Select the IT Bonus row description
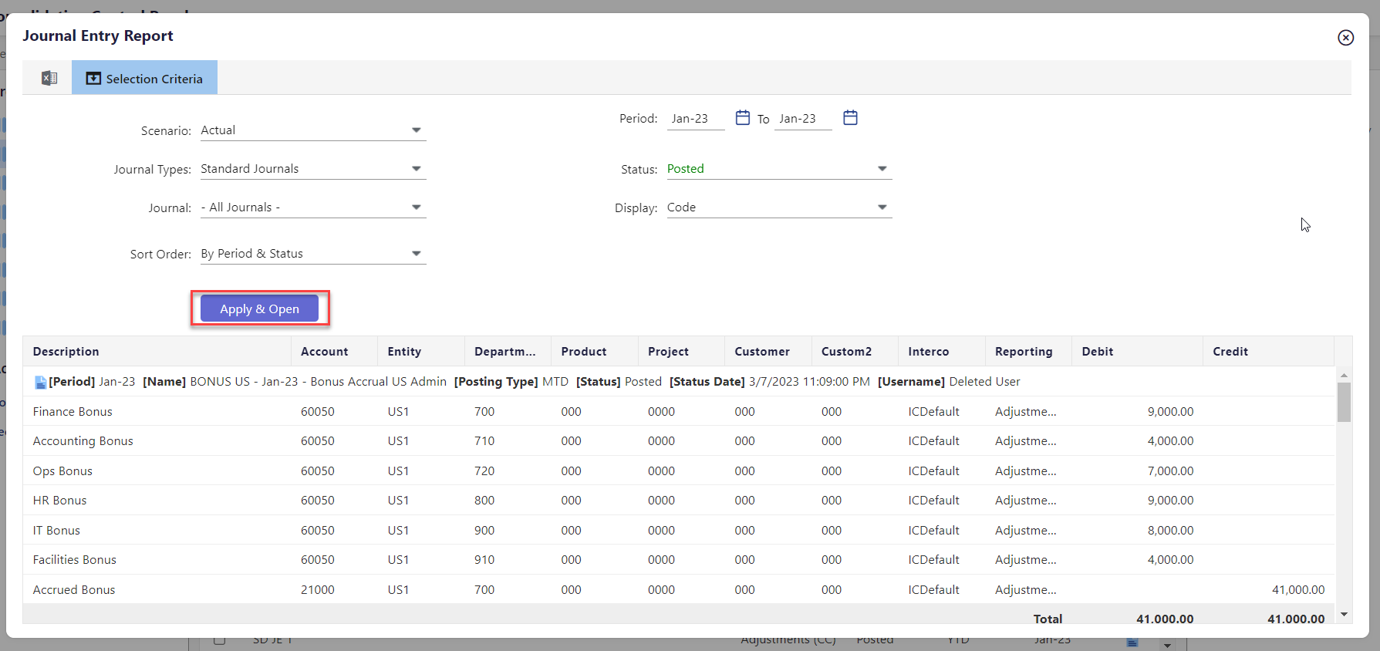The width and height of the screenshot is (1380, 651). point(56,531)
